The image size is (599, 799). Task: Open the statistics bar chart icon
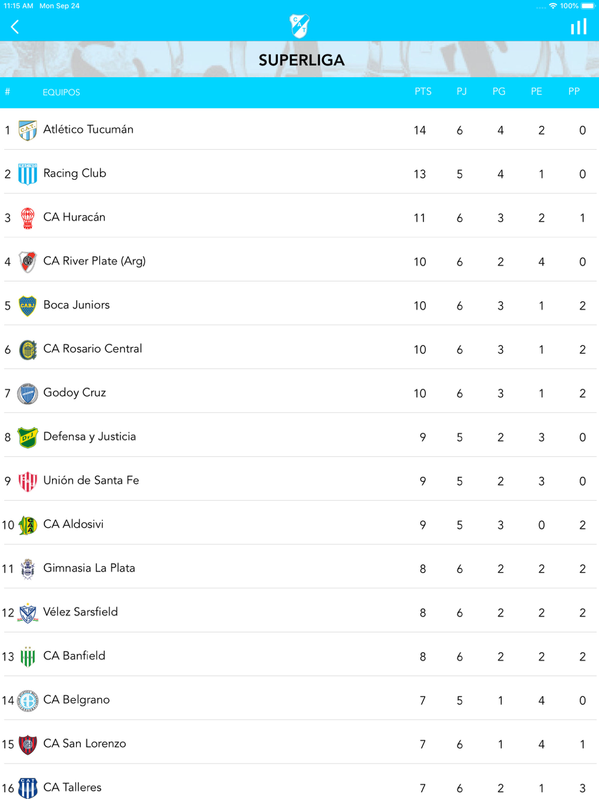[x=579, y=26]
